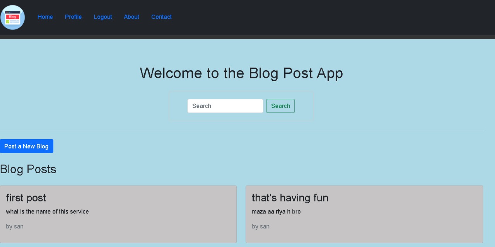Select Contact from the navbar
This screenshot has width=495, height=247.
(161, 17)
